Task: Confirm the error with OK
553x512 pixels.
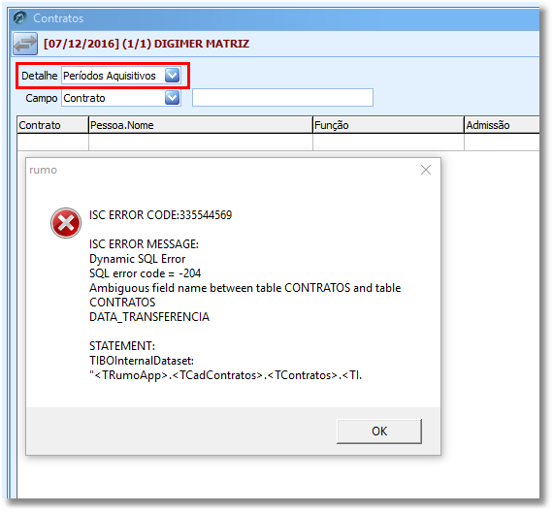Action: point(379,431)
